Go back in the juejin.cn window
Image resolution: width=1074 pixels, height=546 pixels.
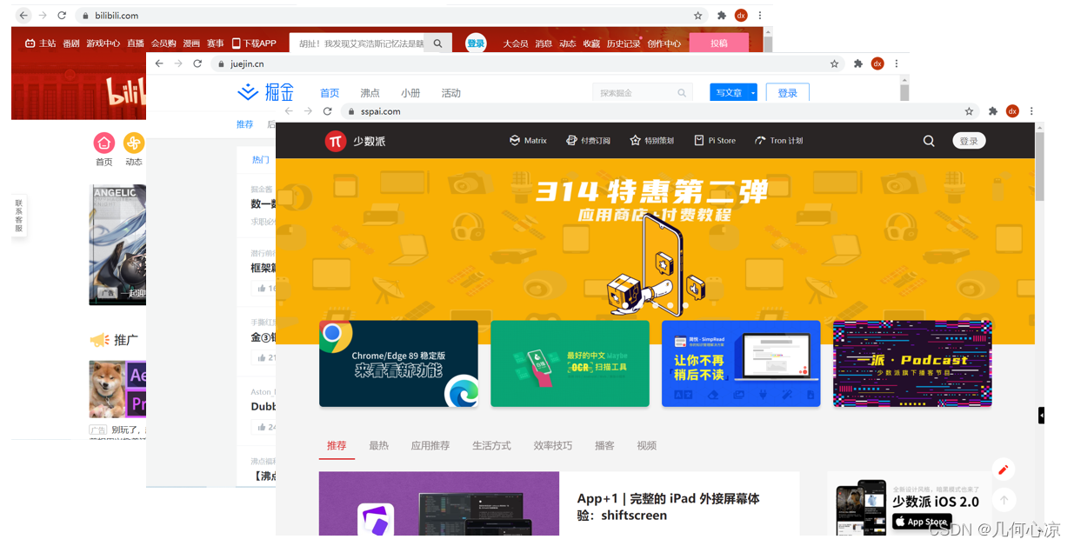pos(158,63)
